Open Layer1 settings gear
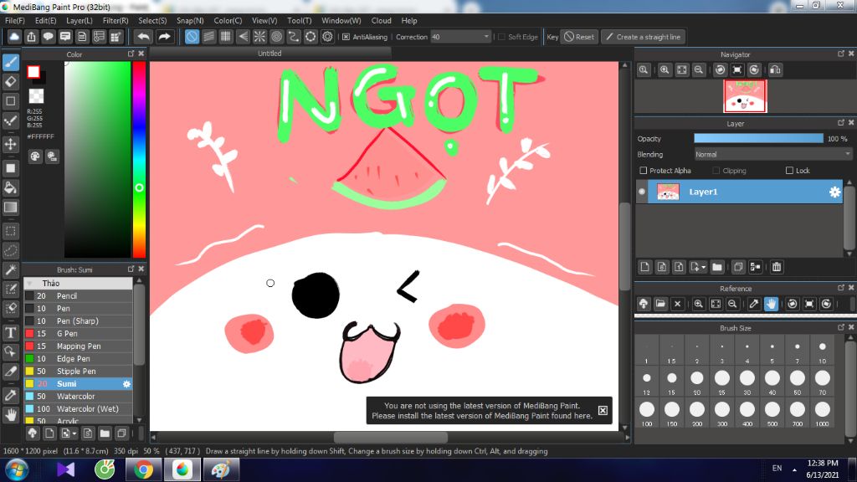This screenshot has width=857, height=482. [x=834, y=192]
